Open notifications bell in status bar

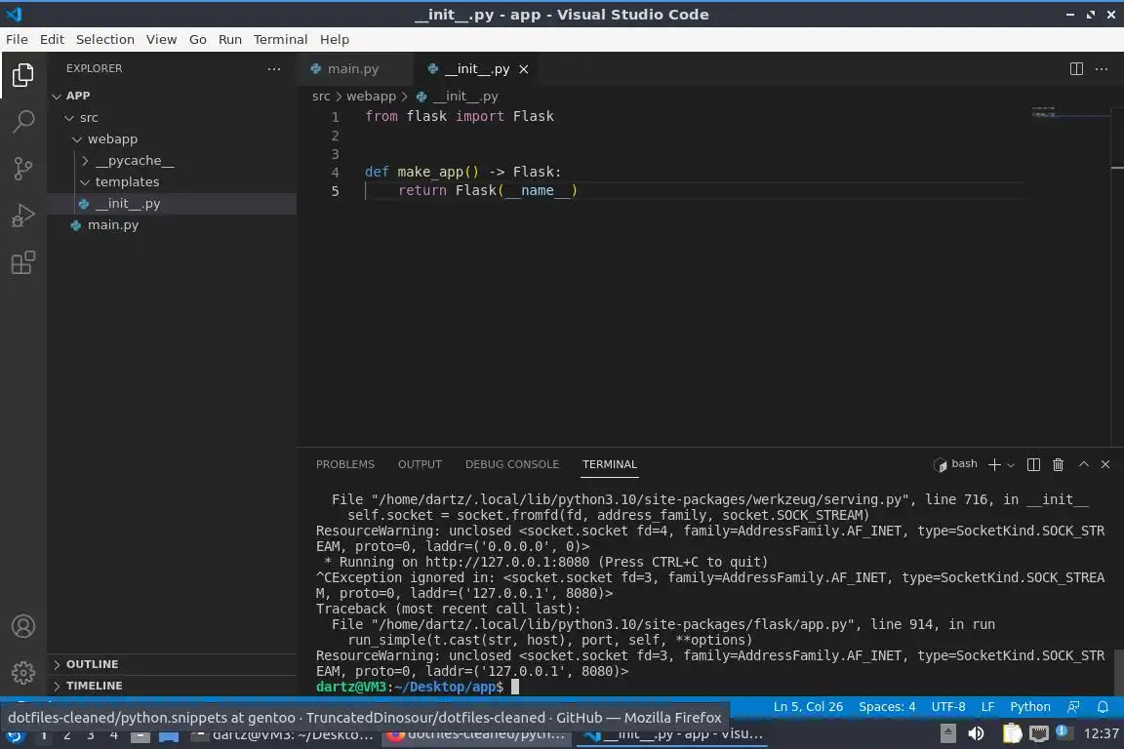coord(1104,707)
